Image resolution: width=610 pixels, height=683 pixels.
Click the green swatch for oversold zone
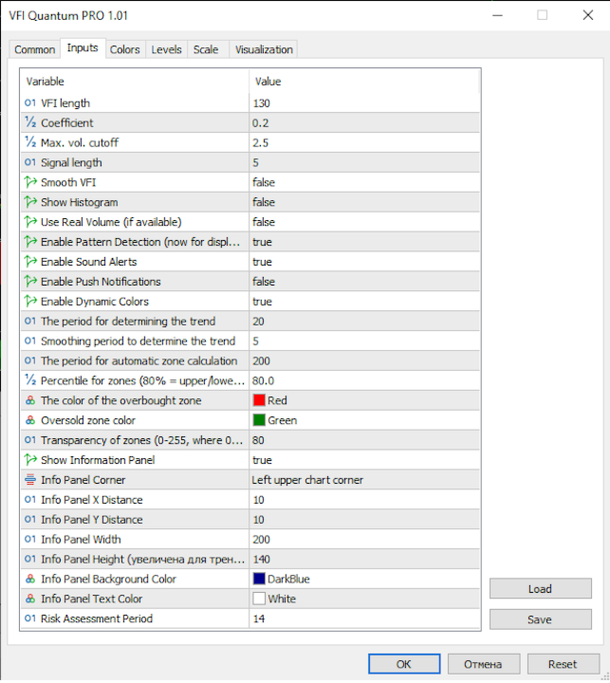259,420
